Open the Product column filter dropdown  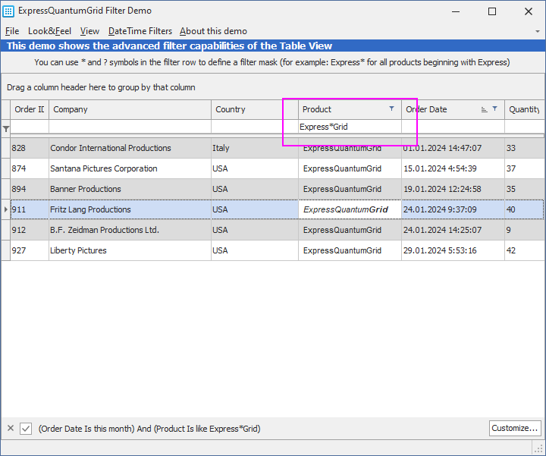pyautogui.click(x=392, y=108)
